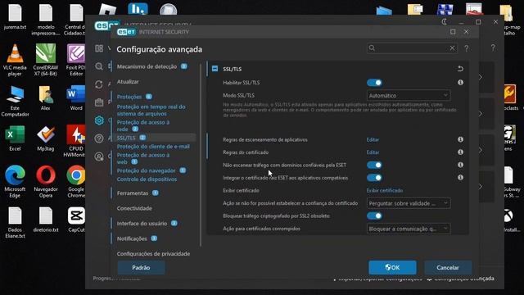This screenshot has width=524, height=295.
Task: Open the Foxit PDF Editor shortcut
Action: point(76,60)
